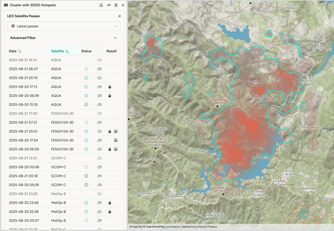Click the export document icon in header
334x231 pixels.
click(x=116, y=5)
